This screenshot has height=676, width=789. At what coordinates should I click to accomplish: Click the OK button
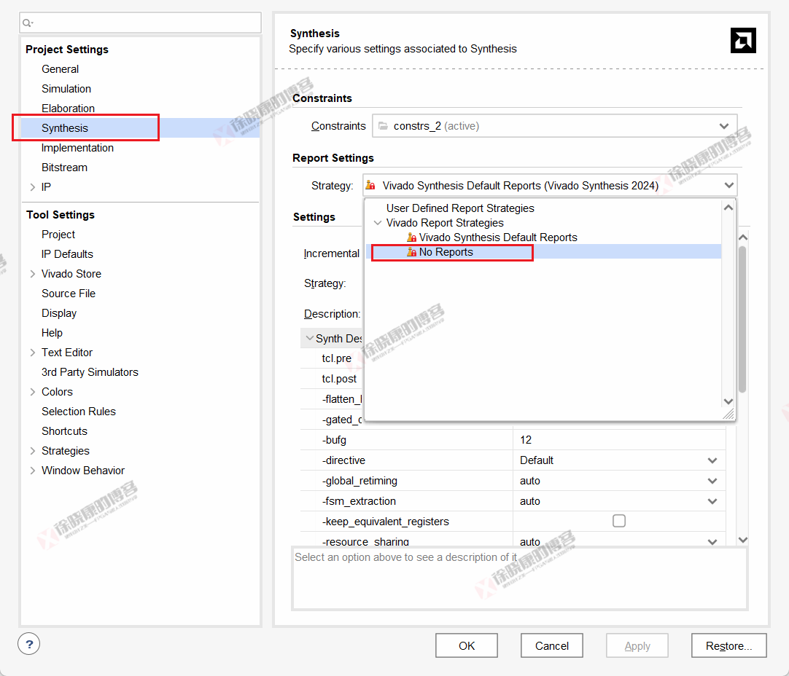coord(467,646)
